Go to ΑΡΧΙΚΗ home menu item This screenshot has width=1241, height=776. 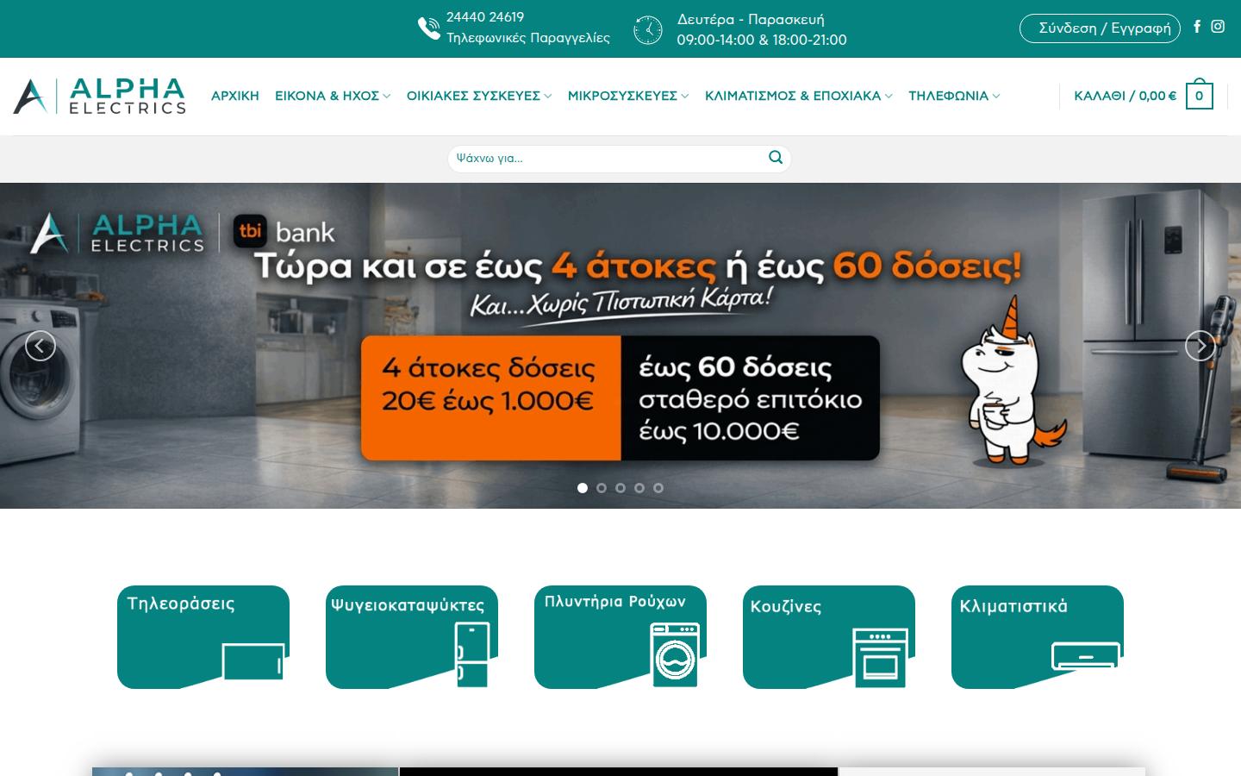(235, 96)
